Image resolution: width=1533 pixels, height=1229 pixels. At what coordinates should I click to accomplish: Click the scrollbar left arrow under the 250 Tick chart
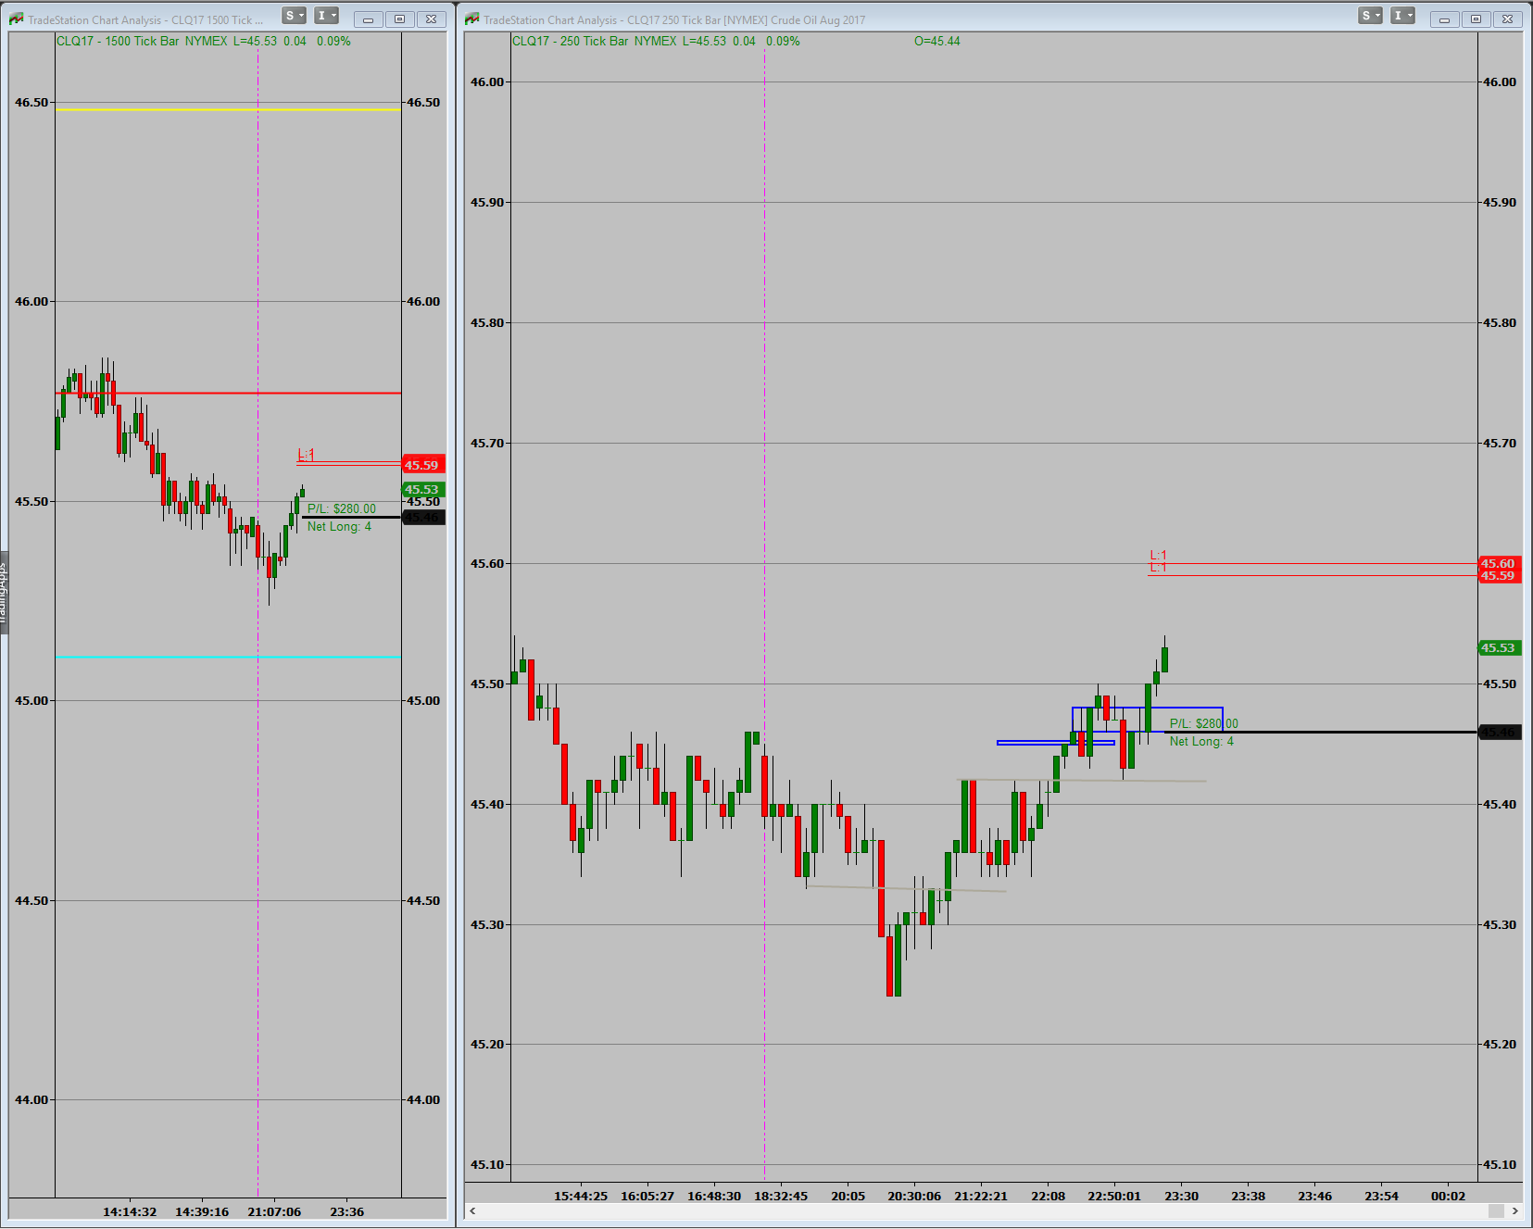tap(472, 1211)
